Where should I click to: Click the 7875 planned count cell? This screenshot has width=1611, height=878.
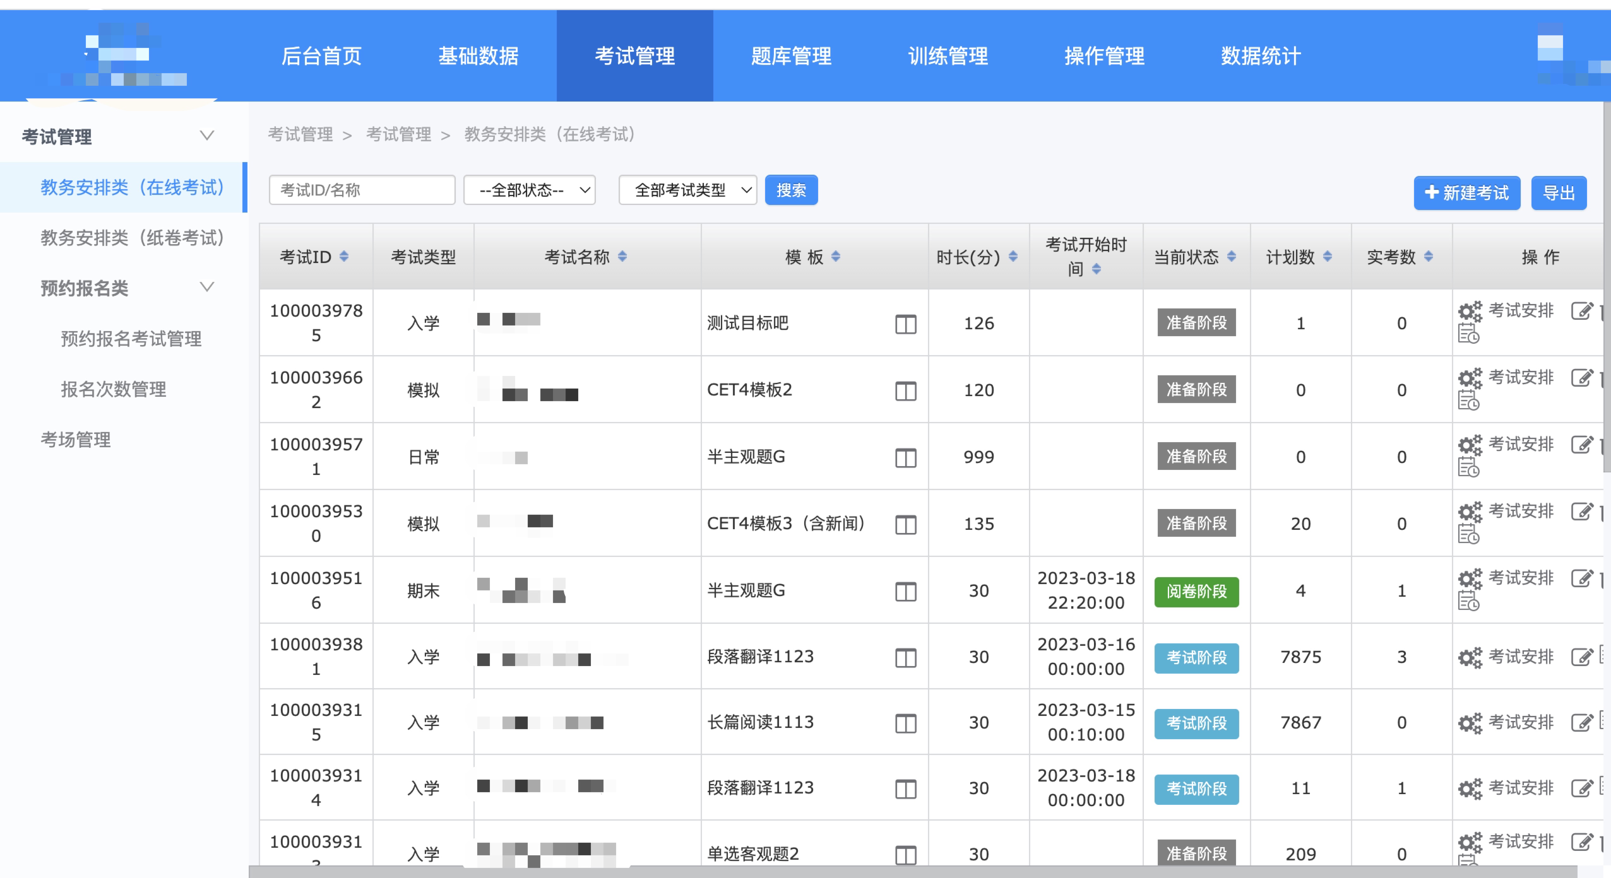click(x=1301, y=657)
